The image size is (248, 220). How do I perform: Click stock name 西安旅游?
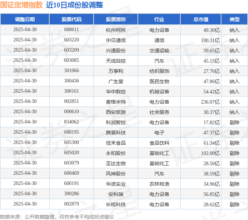pos(116,112)
